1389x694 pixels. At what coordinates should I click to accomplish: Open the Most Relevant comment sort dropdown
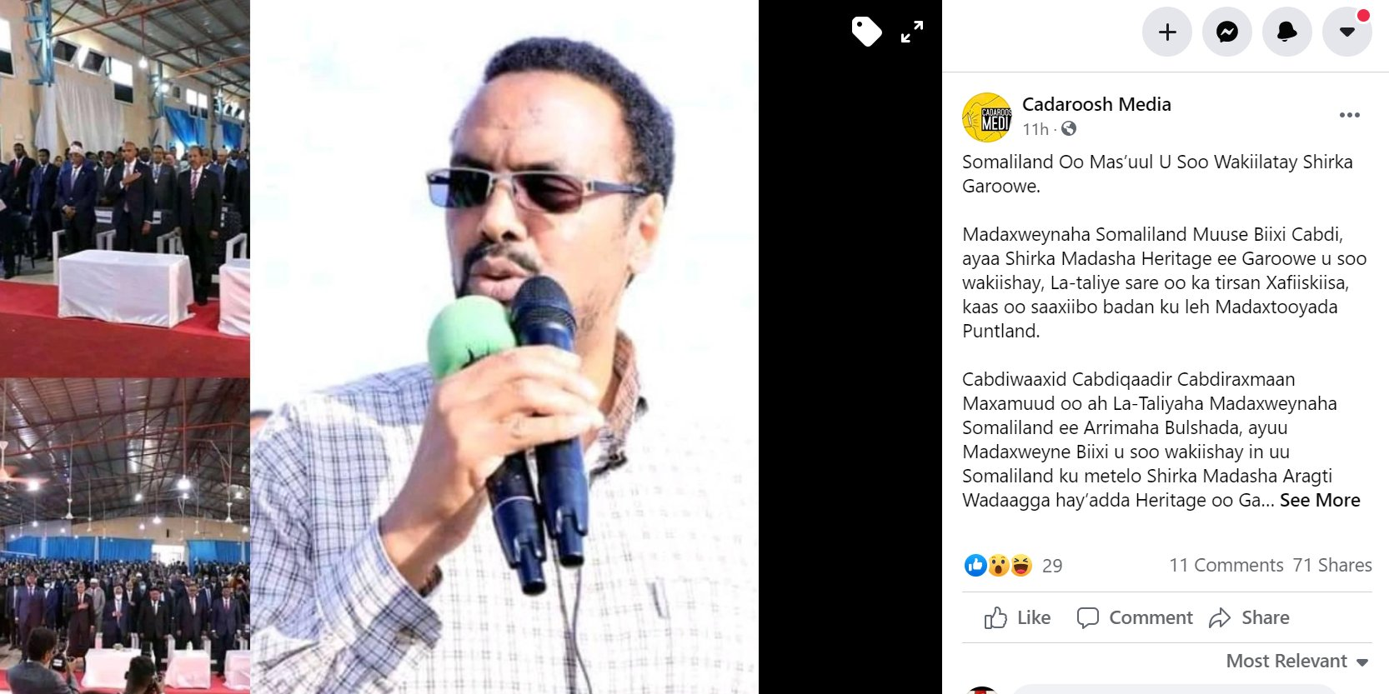click(x=1297, y=661)
